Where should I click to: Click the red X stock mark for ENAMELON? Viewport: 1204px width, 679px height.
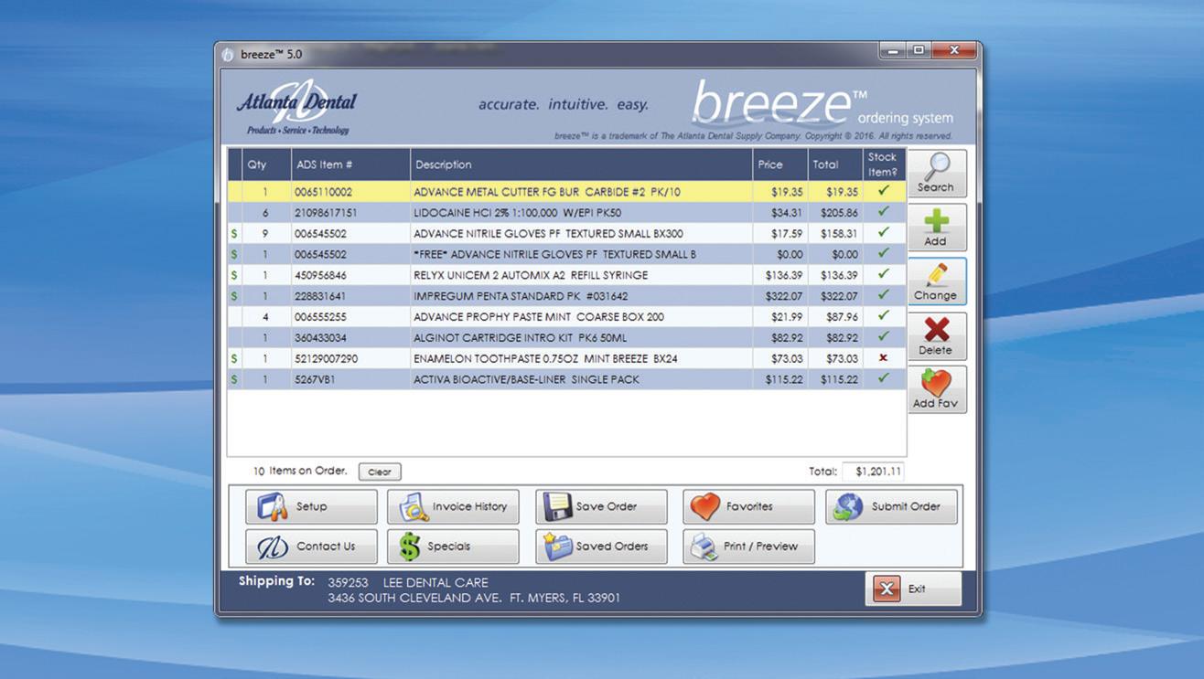(x=883, y=358)
